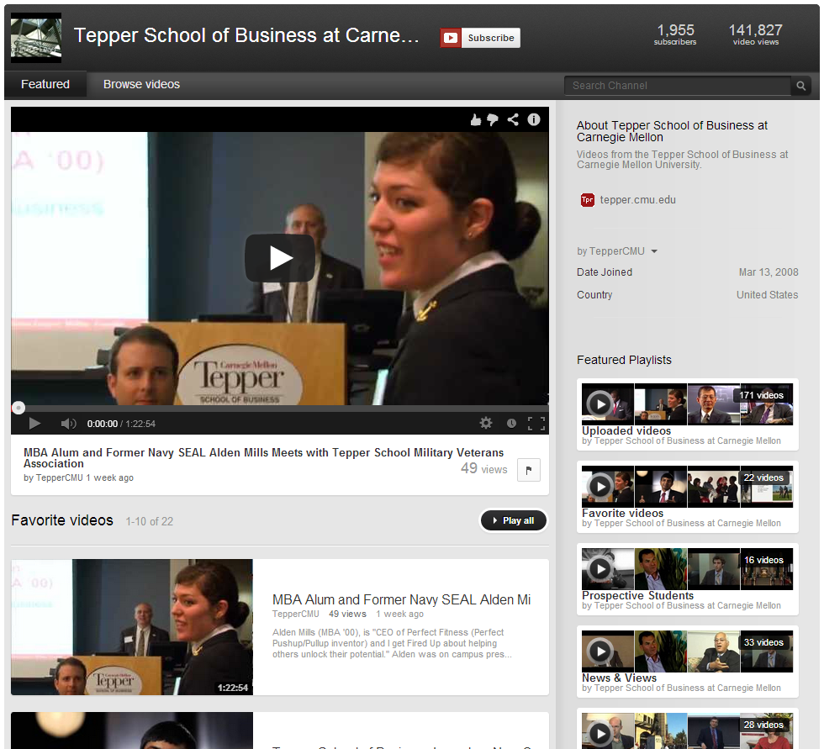Click the watch later clock icon in the player
This screenshot has height=749, width=824.
(511, 423)
